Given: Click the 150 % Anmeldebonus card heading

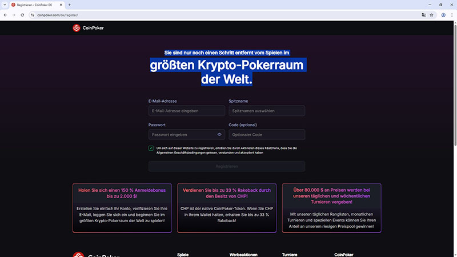Looking at the screenshot, I should click(122, 193).
